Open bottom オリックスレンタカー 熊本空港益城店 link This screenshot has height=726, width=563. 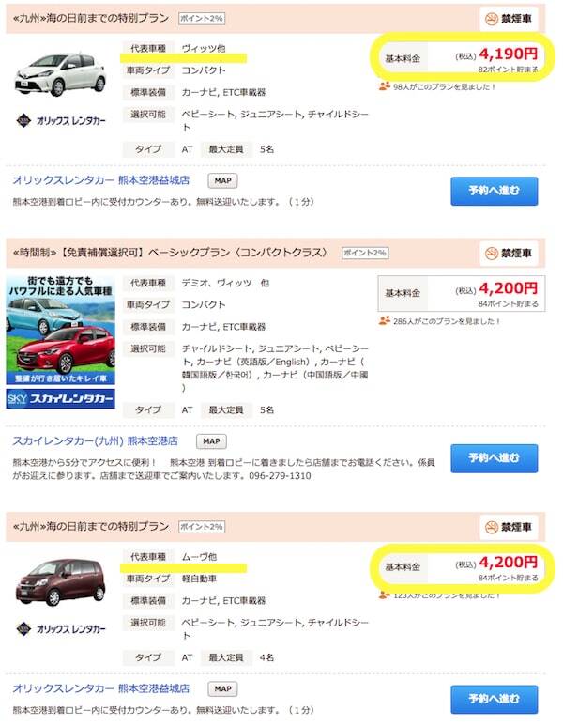101,688
